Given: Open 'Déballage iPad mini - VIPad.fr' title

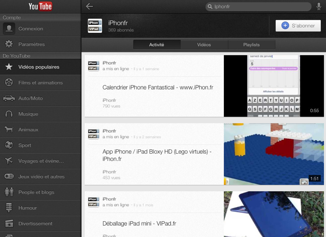Looking at the screenshot, I should pyautogui.click(x=139, y=224).
